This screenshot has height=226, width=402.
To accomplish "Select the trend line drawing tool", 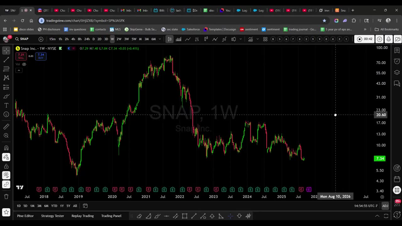I will (x=6, y=60).
